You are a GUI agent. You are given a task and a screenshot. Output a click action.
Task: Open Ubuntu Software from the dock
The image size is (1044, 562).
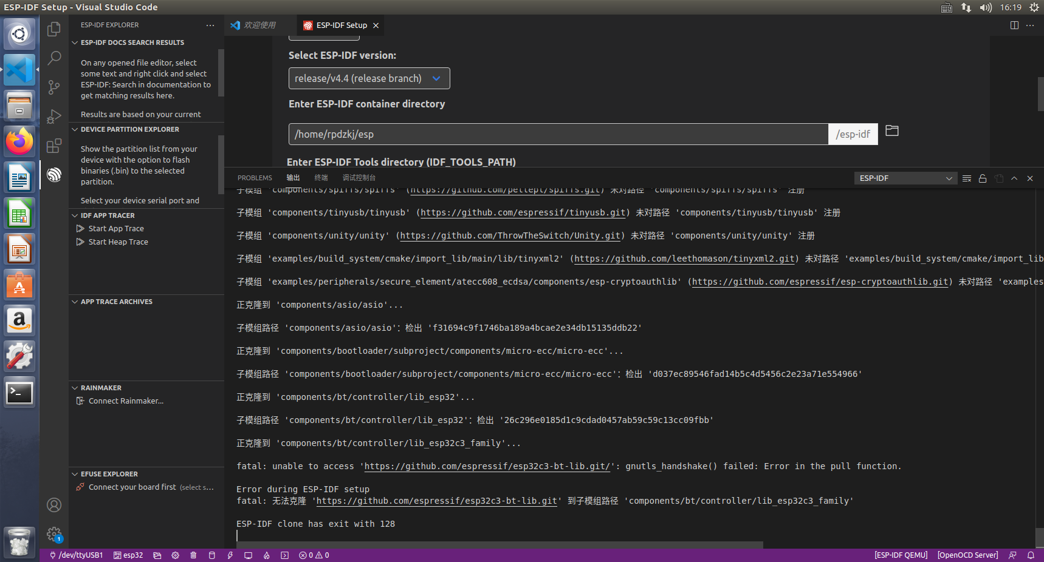point(19,285)
